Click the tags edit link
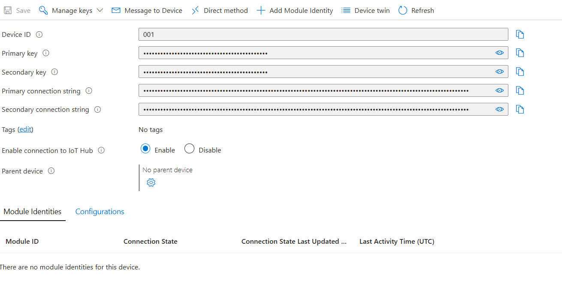 tap(25, 129)
